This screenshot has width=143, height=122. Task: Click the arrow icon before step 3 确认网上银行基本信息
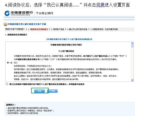click(x=66, y=29)
